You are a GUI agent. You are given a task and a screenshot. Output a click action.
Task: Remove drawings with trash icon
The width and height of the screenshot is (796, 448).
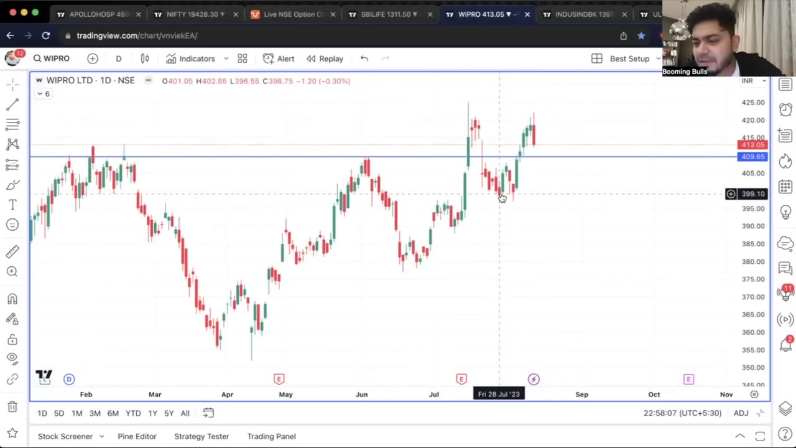click(12, 407)
